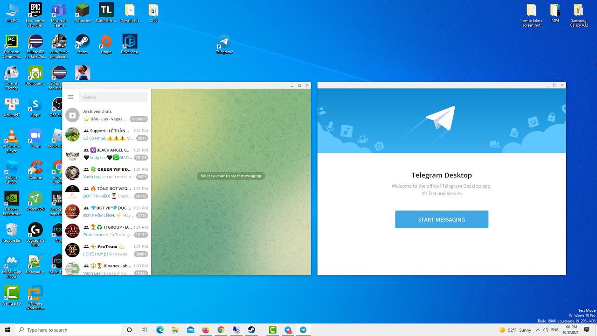The height and width of the screenshot is (336, 597).
Task: Click the START MESSAGING button
Action: [442, 219]
